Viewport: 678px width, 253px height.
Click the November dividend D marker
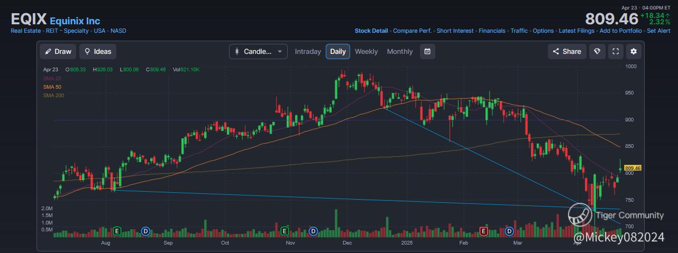click(x=313, y=231)
